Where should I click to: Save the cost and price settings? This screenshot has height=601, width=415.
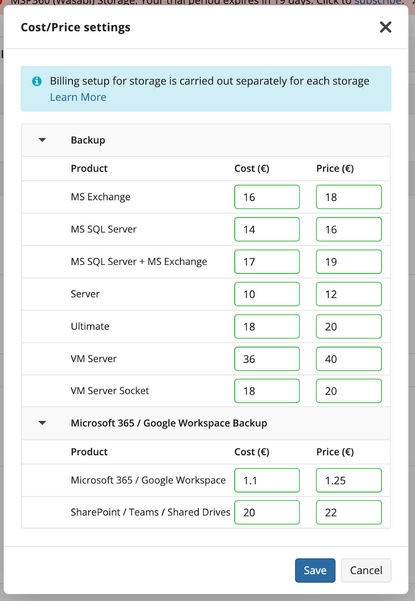click(315, 570)
